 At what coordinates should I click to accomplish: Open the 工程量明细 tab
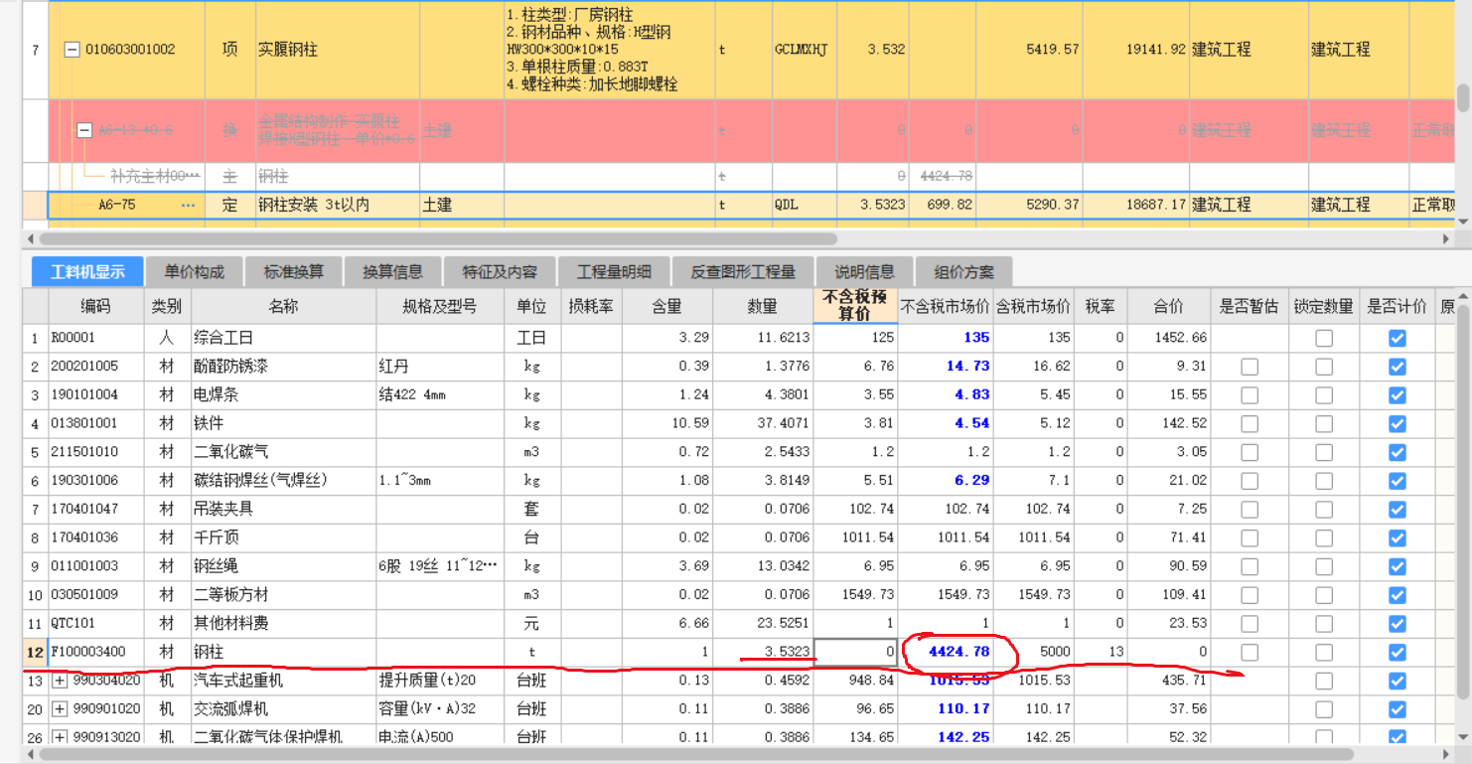[x=614, y=272]
